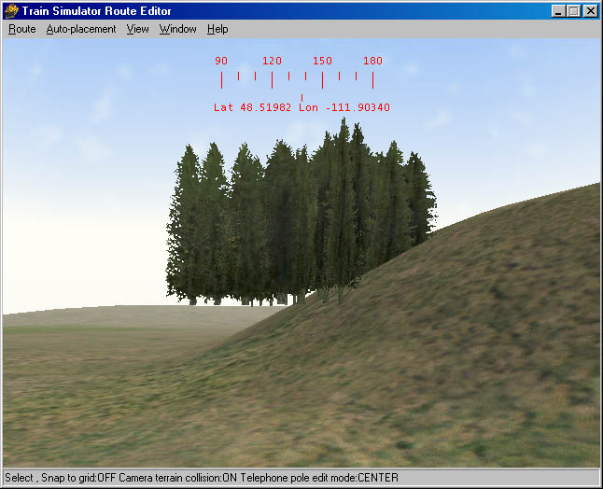Minimize the Route Editor window
This screenshot has height=489, width=603.
click(558, 11)
